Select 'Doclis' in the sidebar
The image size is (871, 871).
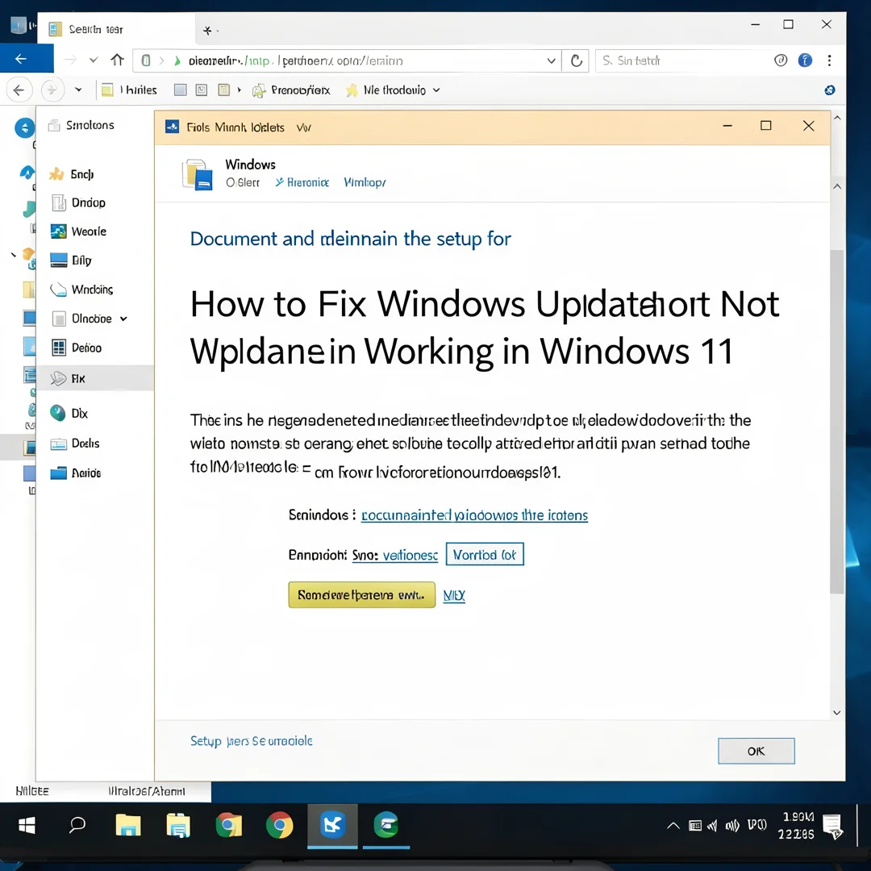coord(75,444)
